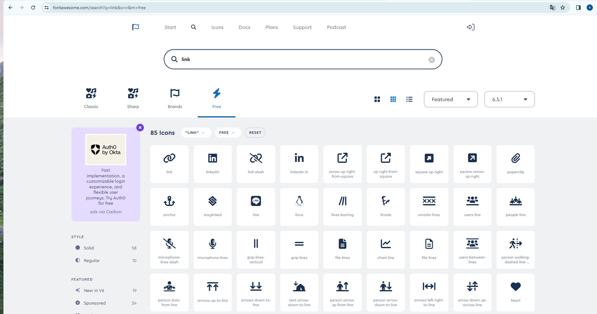Open person-walking-dashed-line icon
The width and height of the screenshot is (597, 314).
click(516, 249)
